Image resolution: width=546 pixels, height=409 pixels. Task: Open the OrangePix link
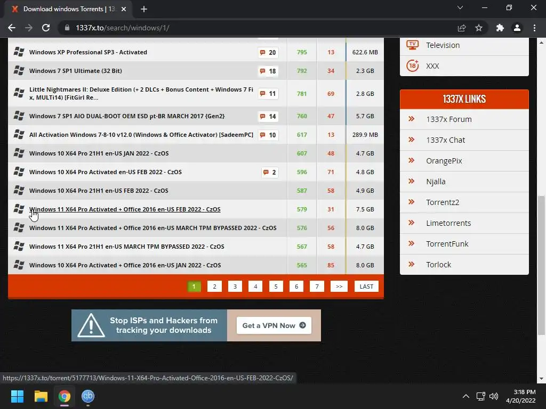pyautogui.click(x=444, y=161)
